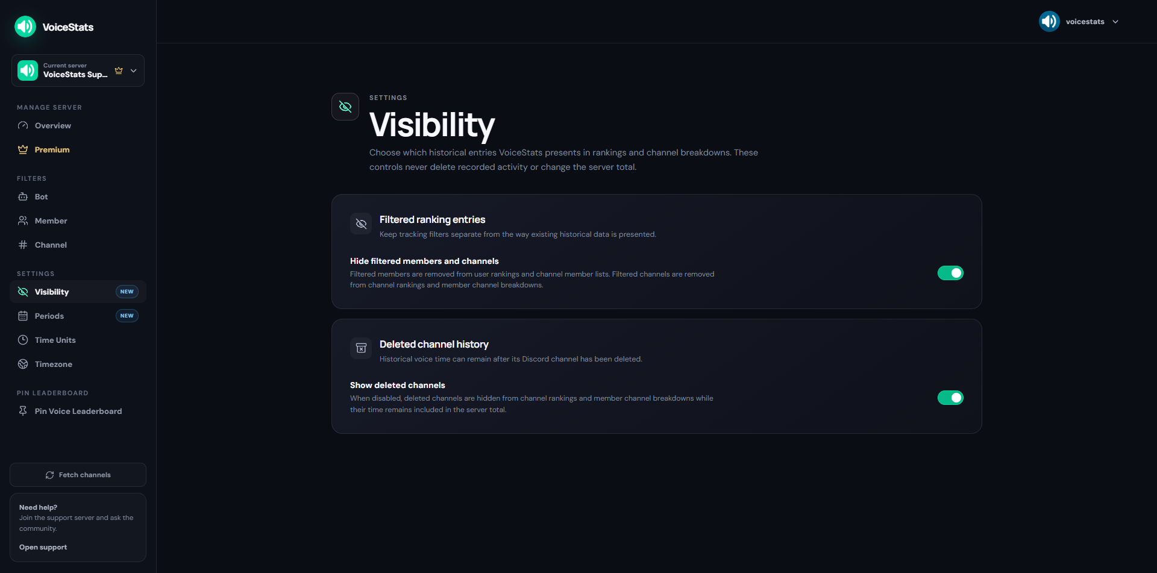The image size is (1157, 573).
Task: Expand the Current server selector dropdown
Action: (78, 70)
